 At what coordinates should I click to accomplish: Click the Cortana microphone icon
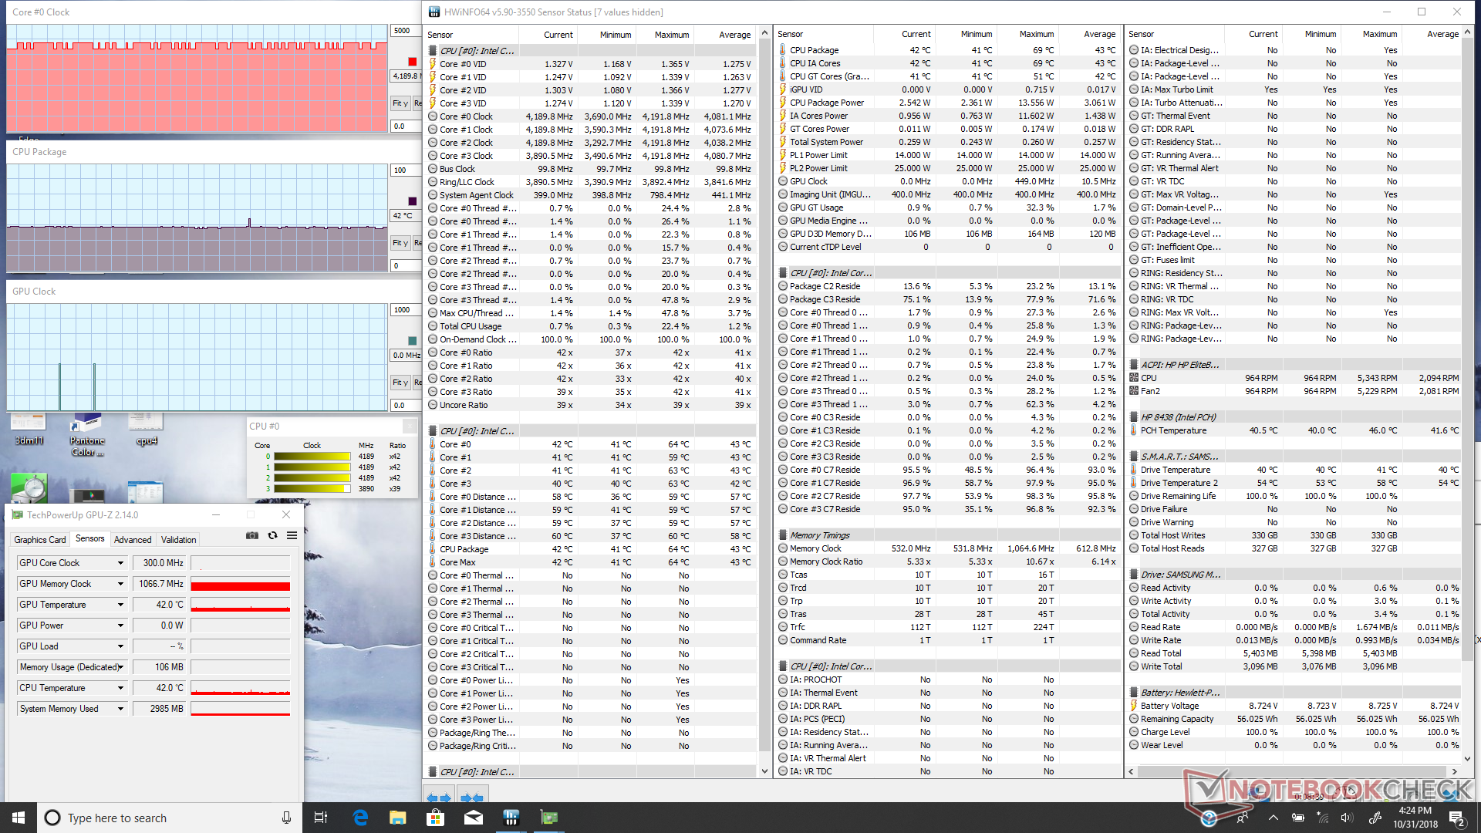[286, 818]
